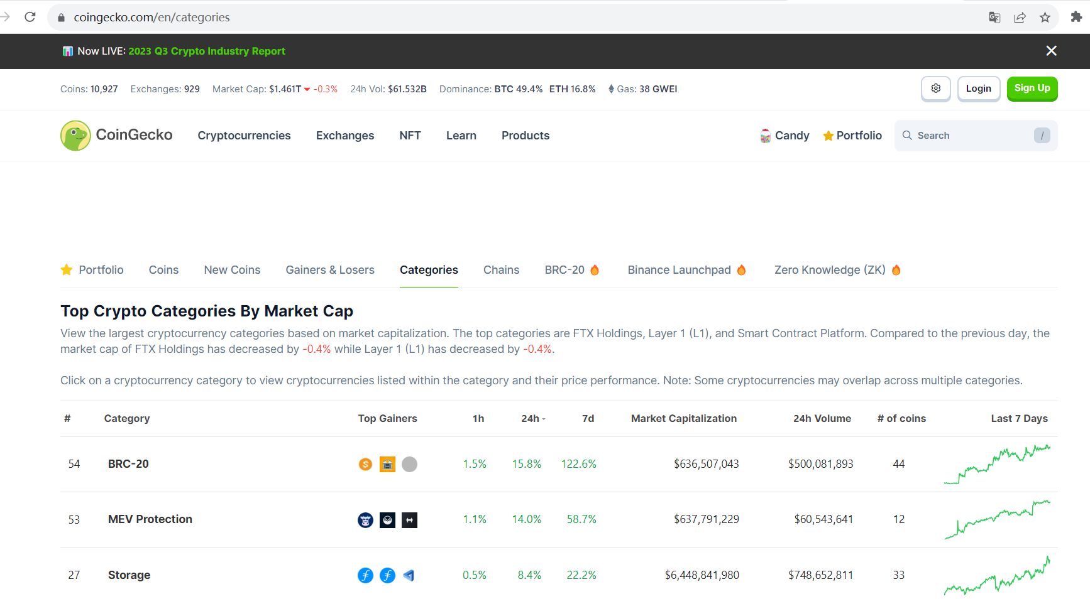Screen dimensions: 1090x599
Task: Open the settings gear button
Action: [x=935, y=89]
